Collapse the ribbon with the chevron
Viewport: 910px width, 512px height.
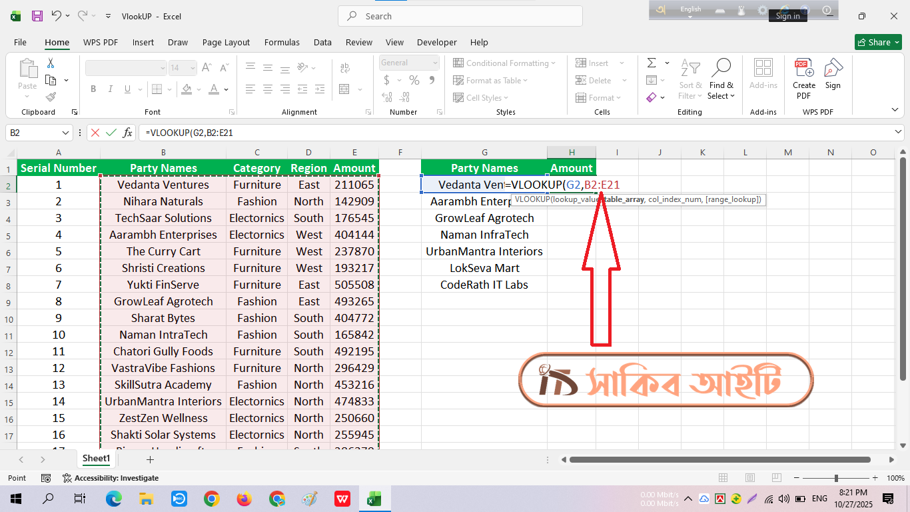point(895,110)
